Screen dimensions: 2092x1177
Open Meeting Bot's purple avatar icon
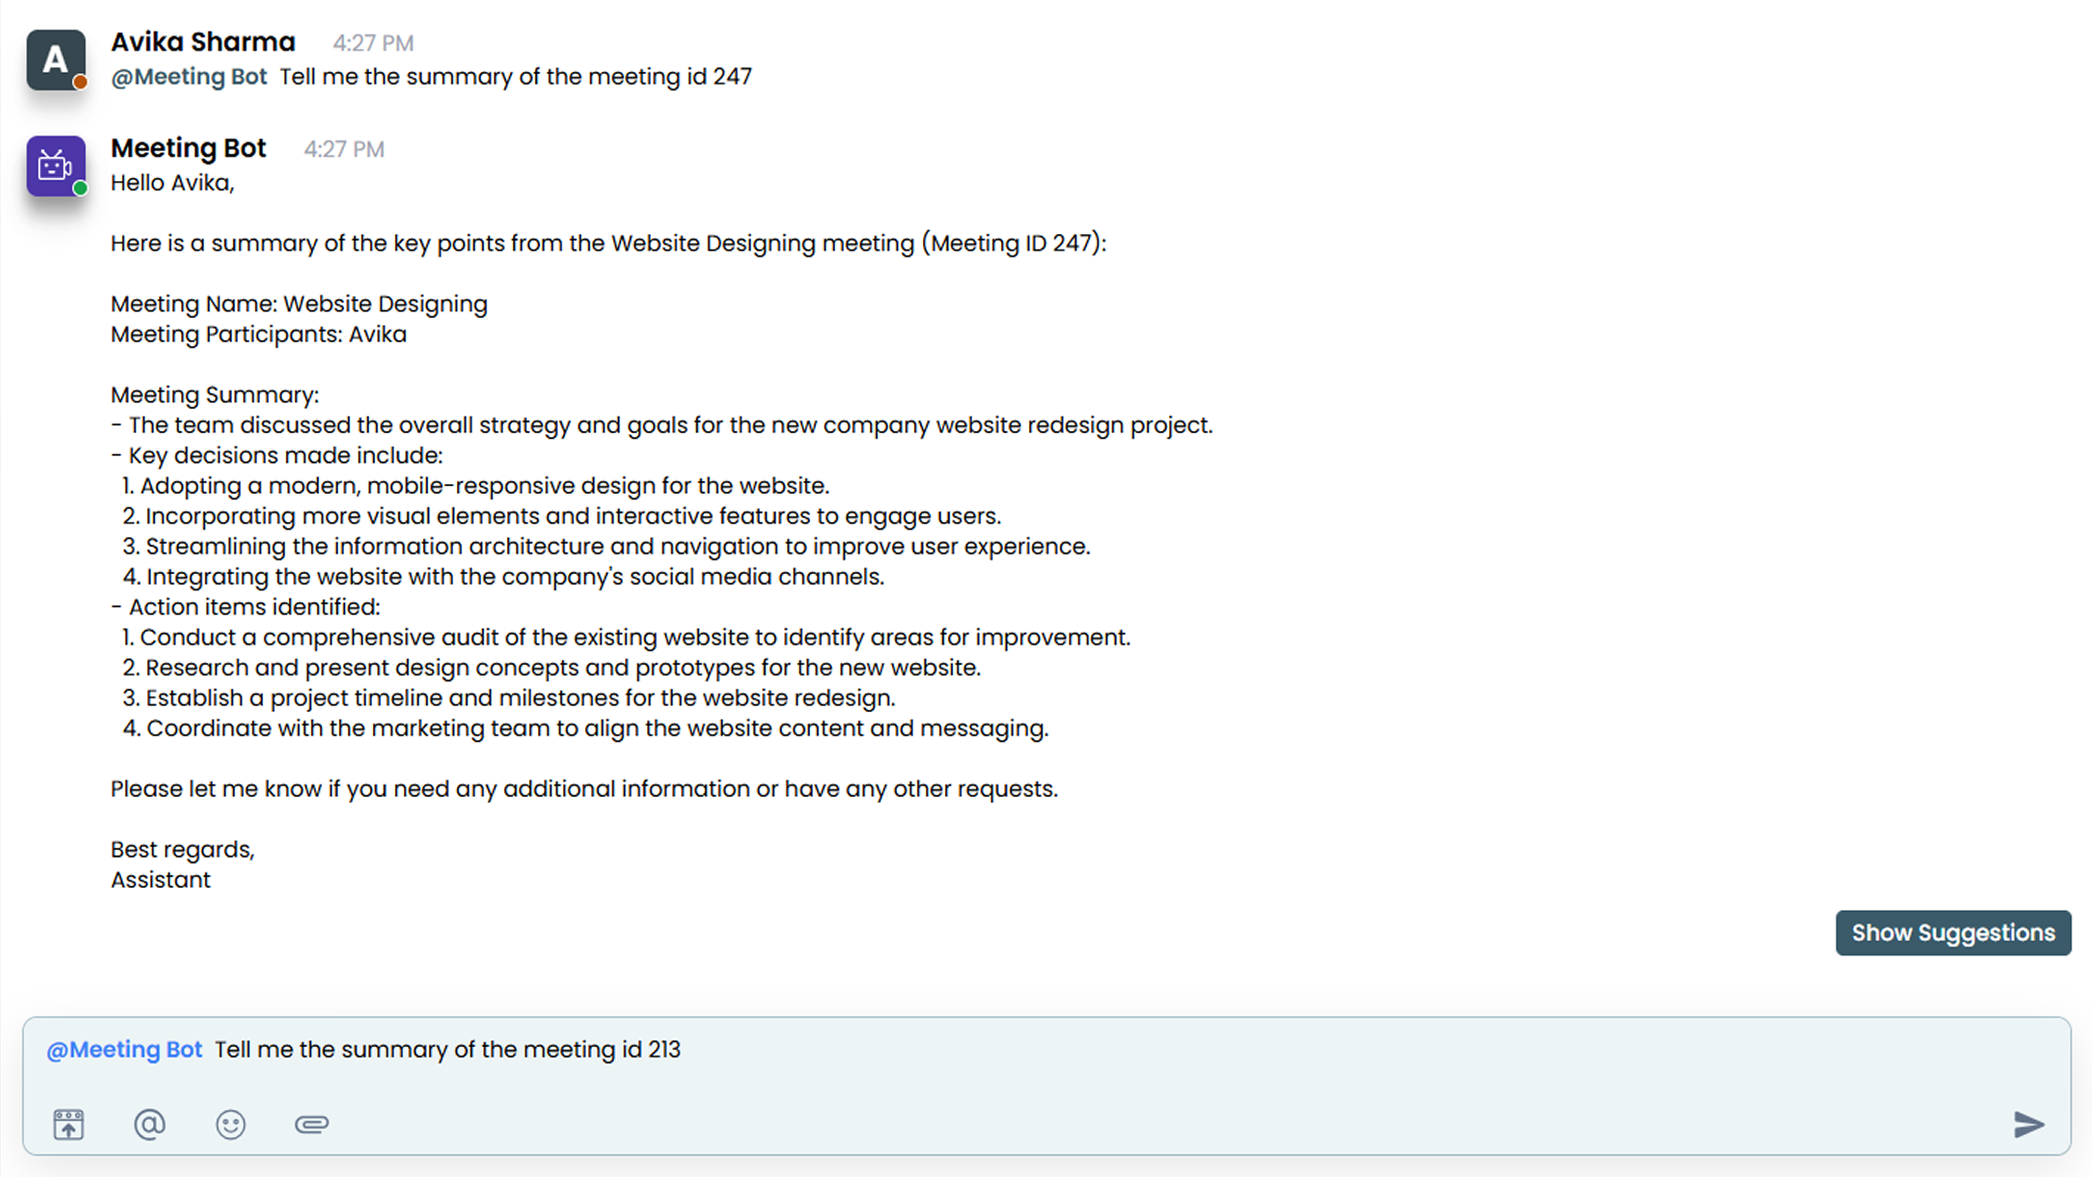[55, 166]
